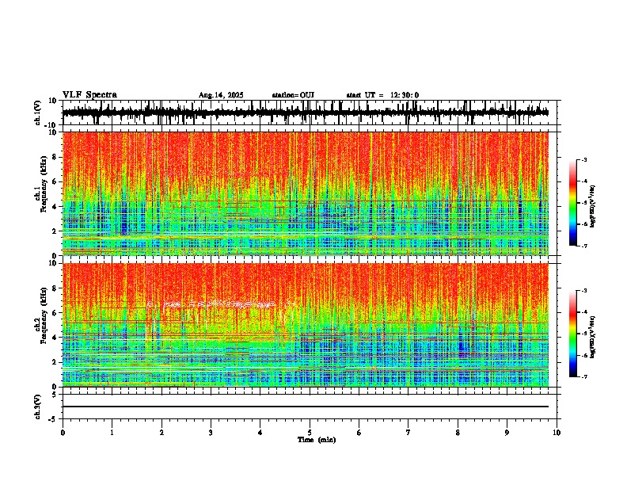Click the "-7" label on ch.2 colorbar
Image resolution: width=627 pixels, height=485 pixels.
[583, 376]
